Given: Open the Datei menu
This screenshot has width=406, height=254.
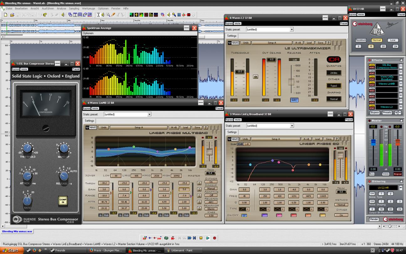Looking at the screenshot, I should coord(9,8).
